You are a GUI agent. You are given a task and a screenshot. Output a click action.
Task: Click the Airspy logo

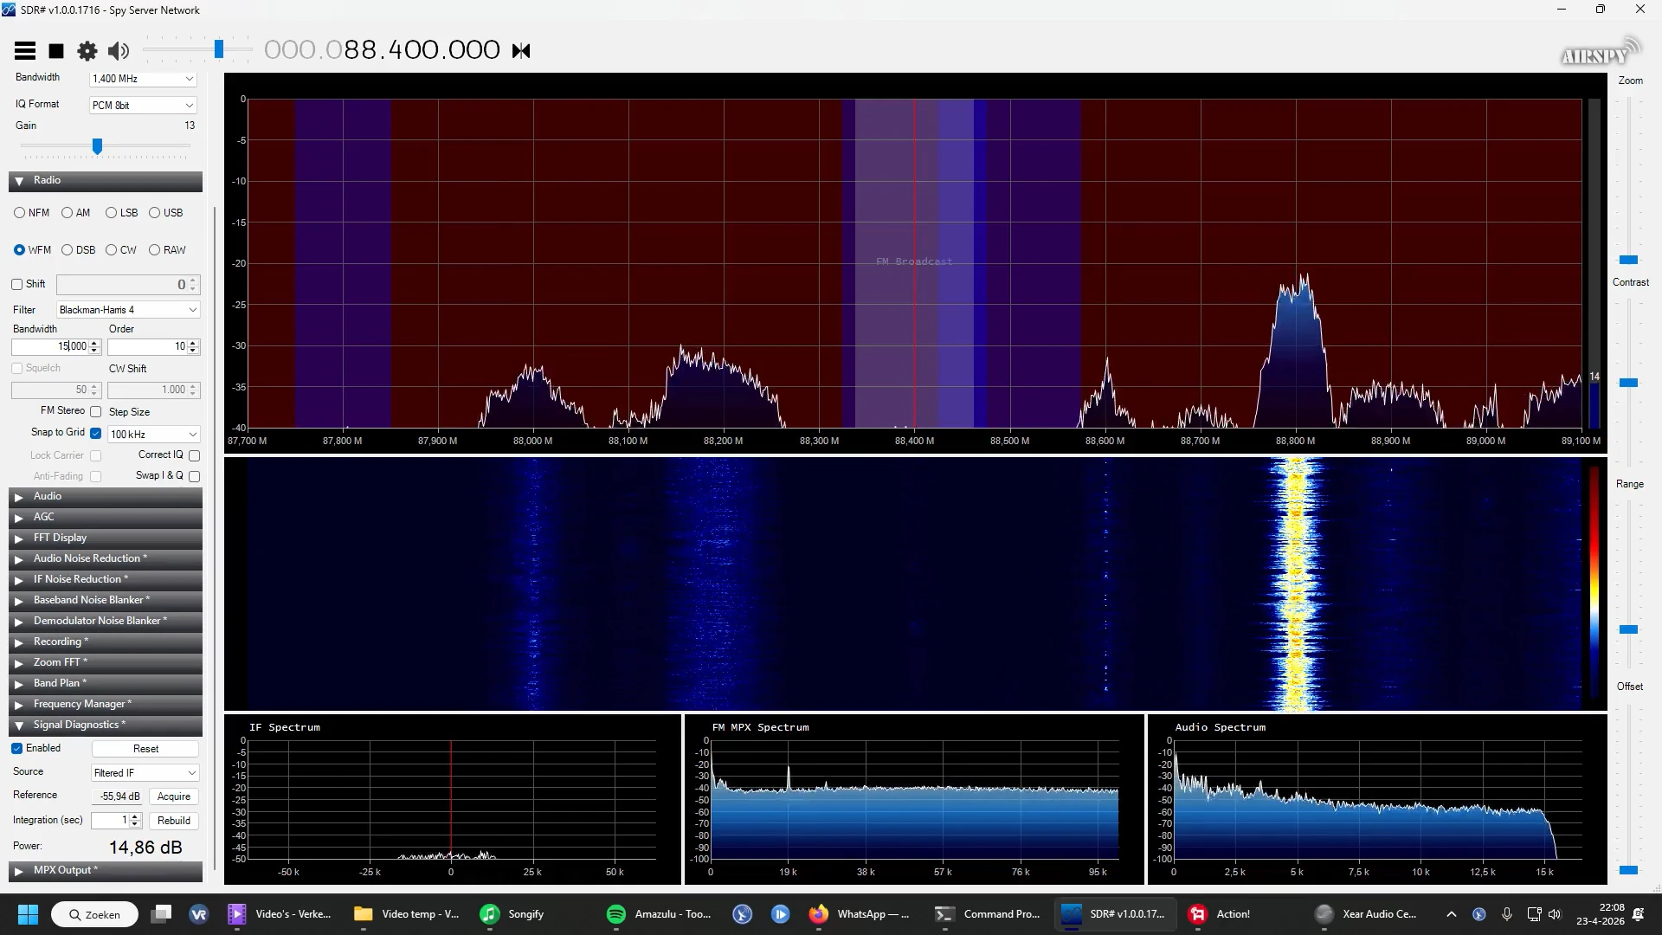point(1601,53)
